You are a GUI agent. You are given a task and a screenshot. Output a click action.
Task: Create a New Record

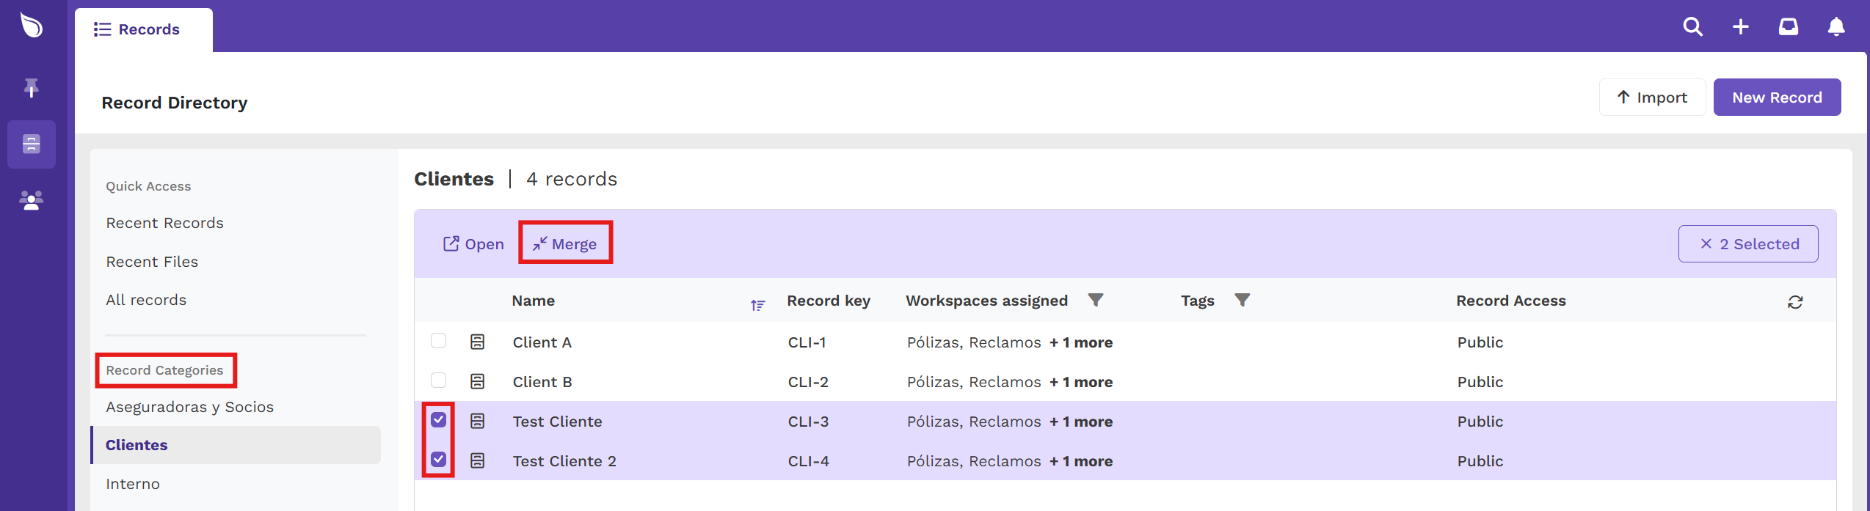click(x=1777, y=98)
